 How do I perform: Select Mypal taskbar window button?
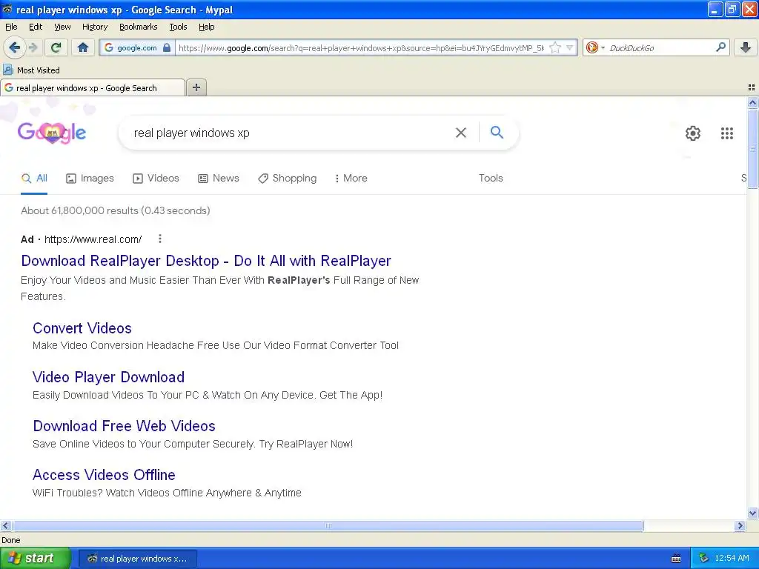tap(137, 559)
